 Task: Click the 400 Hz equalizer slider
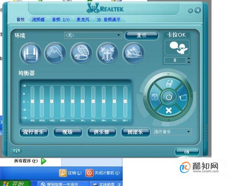[52, 102]
